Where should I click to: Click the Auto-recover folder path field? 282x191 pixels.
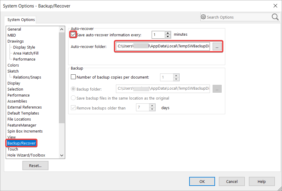[163, 46]
